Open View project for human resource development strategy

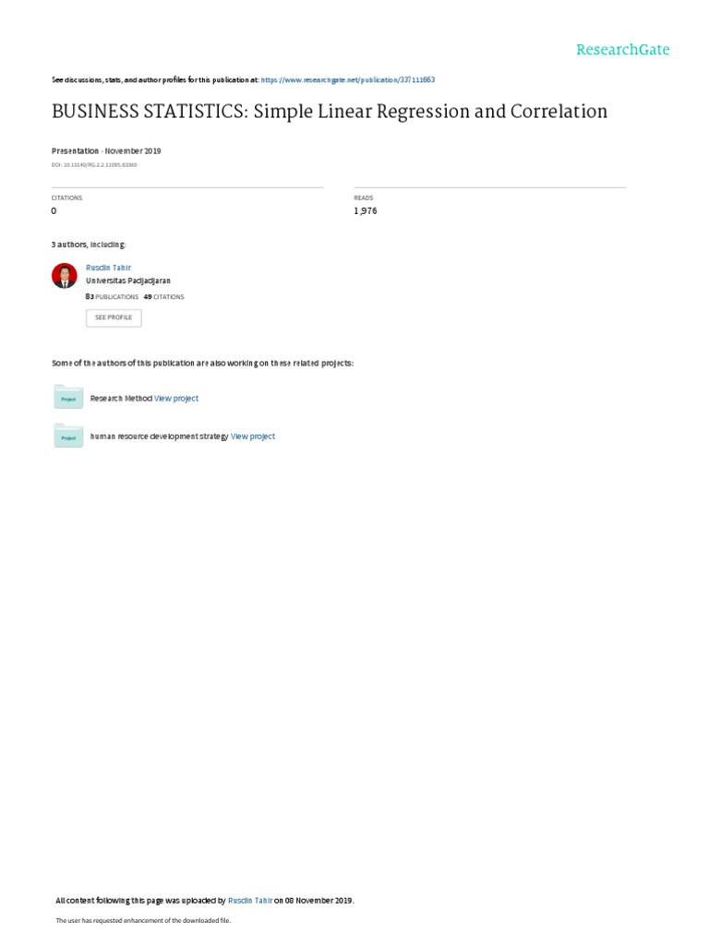253,437
